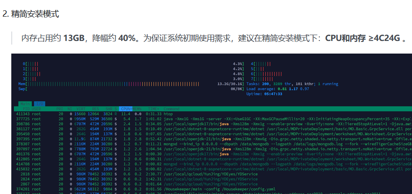Click the 'Uptime: 05:47:33' text
Viewport: 412px width, 194px height.
(x=264, y=94)
